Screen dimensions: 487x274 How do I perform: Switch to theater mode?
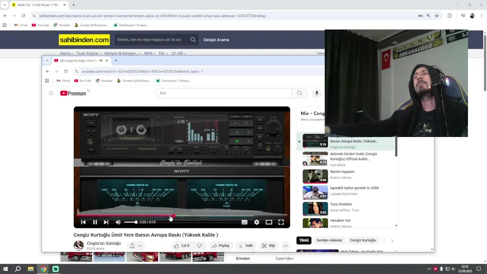[269, 222]
